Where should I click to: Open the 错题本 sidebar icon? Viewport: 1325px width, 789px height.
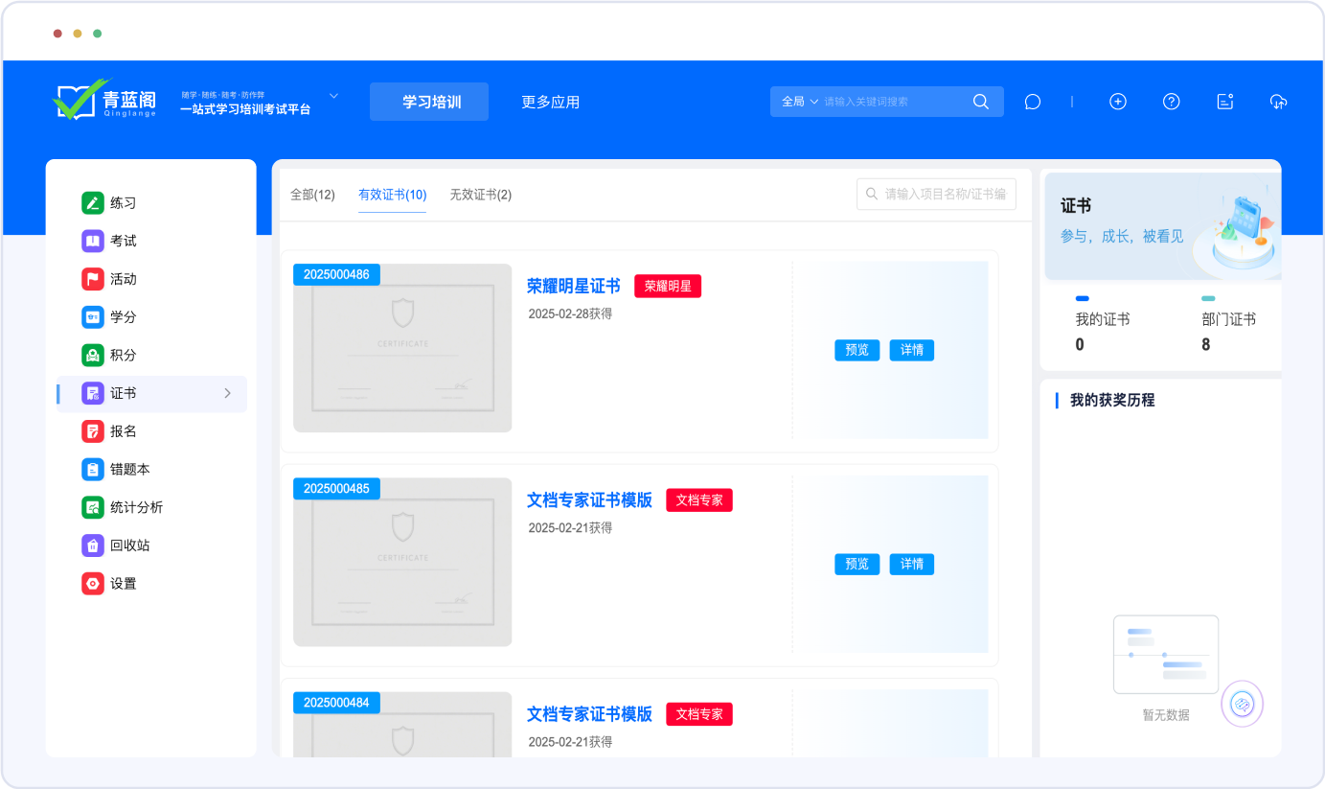click(x=93, y=470)
